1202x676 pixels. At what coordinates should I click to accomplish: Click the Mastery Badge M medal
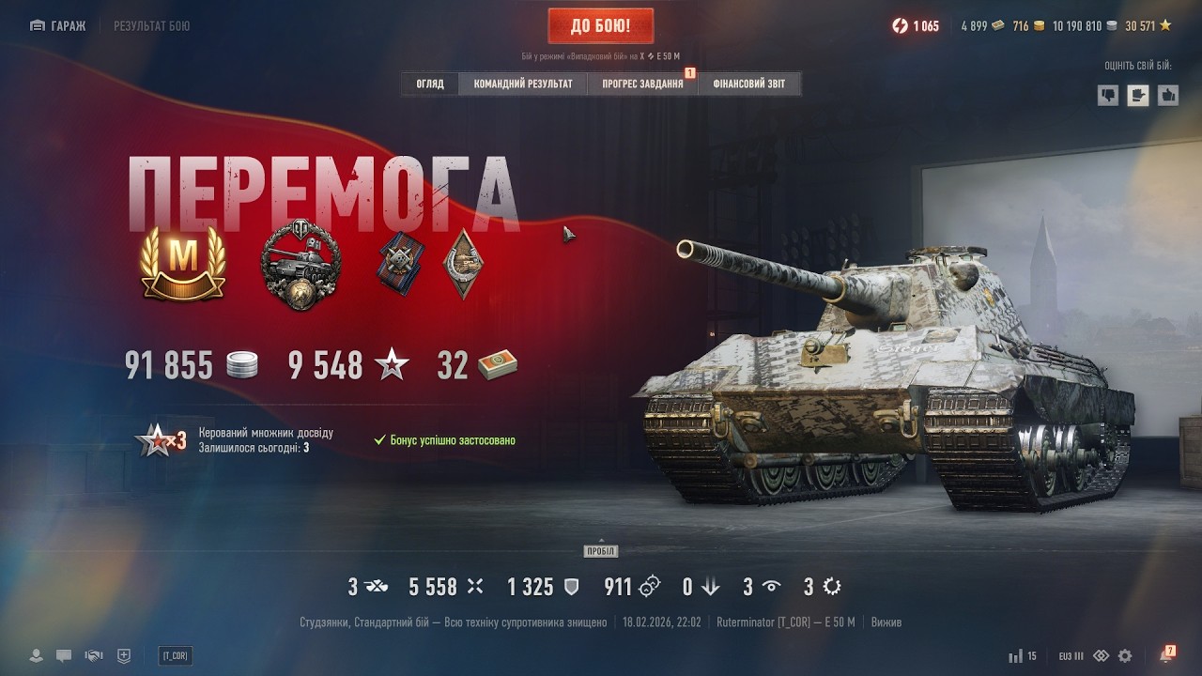click(183, 263)
